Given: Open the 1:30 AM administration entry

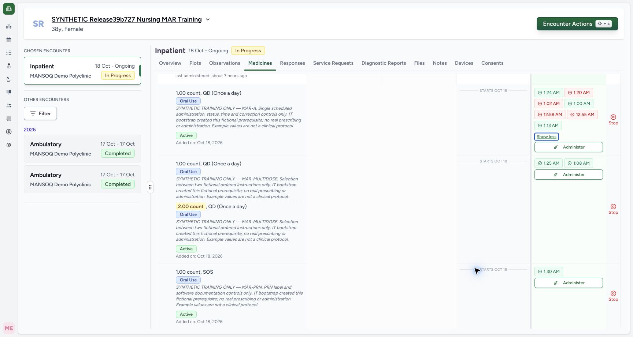Looking at the screenshot, I should 548,272.
